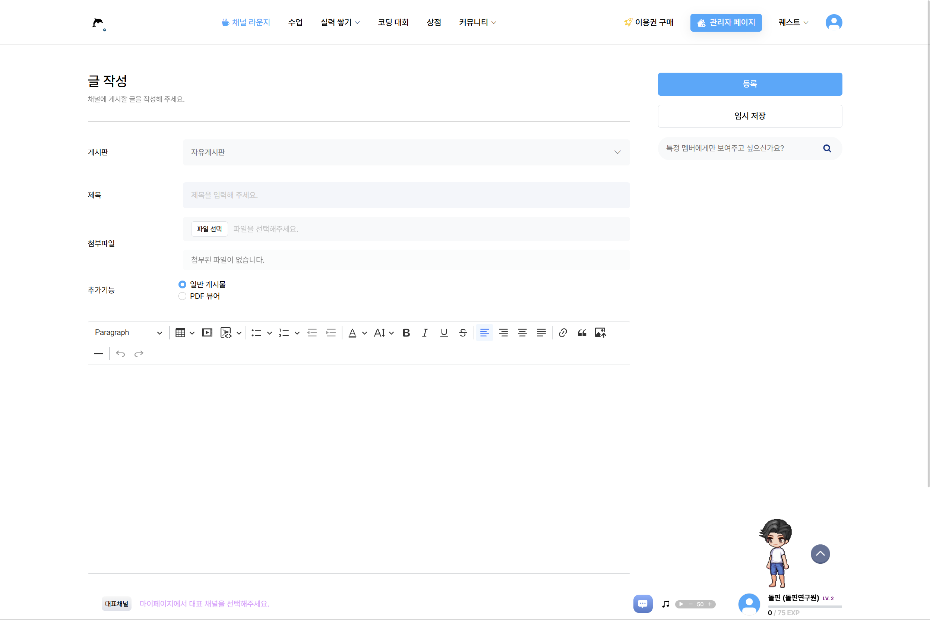Image resolution: width=930 pixels, height=620 pixels.
Task: Click the 제목 title input field
Action: pos(406,195)
